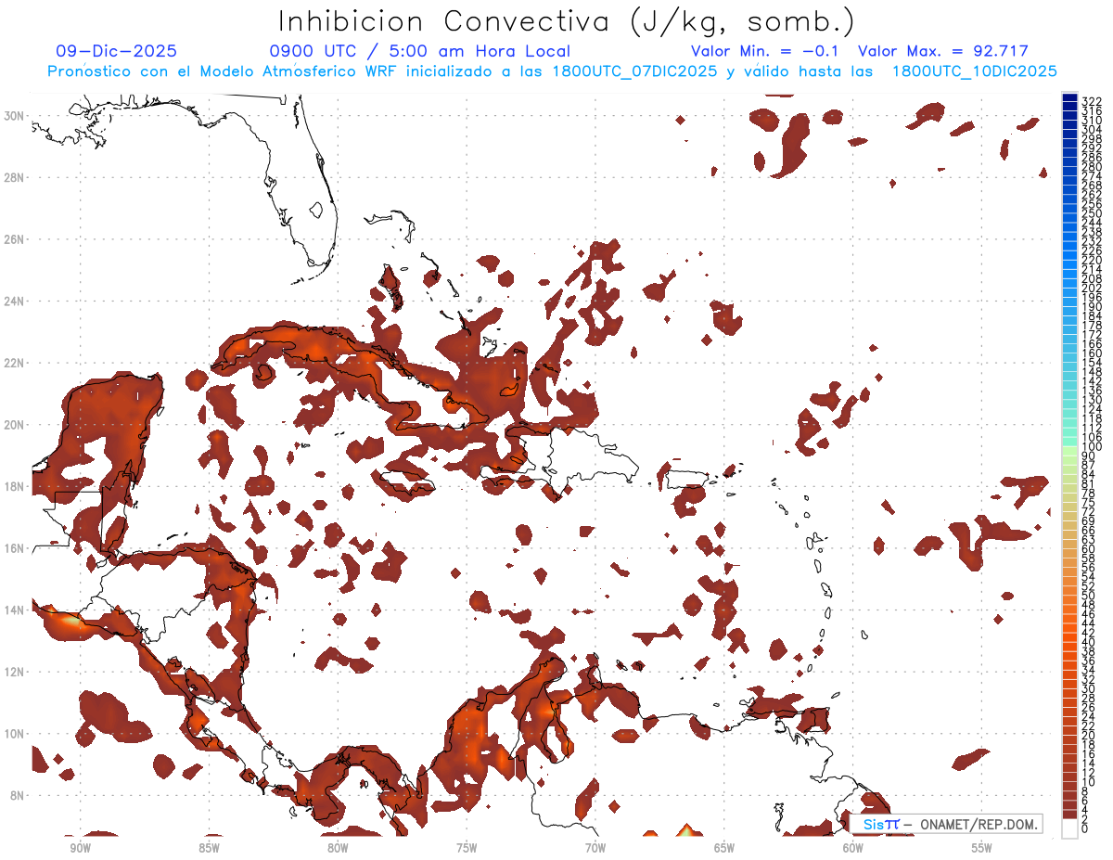1113x860 pixels.
Task: Click the '90W' longitude label
Action: click(80, 848)
